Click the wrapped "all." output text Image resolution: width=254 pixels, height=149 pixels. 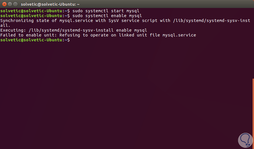click(x=5, y=25)
